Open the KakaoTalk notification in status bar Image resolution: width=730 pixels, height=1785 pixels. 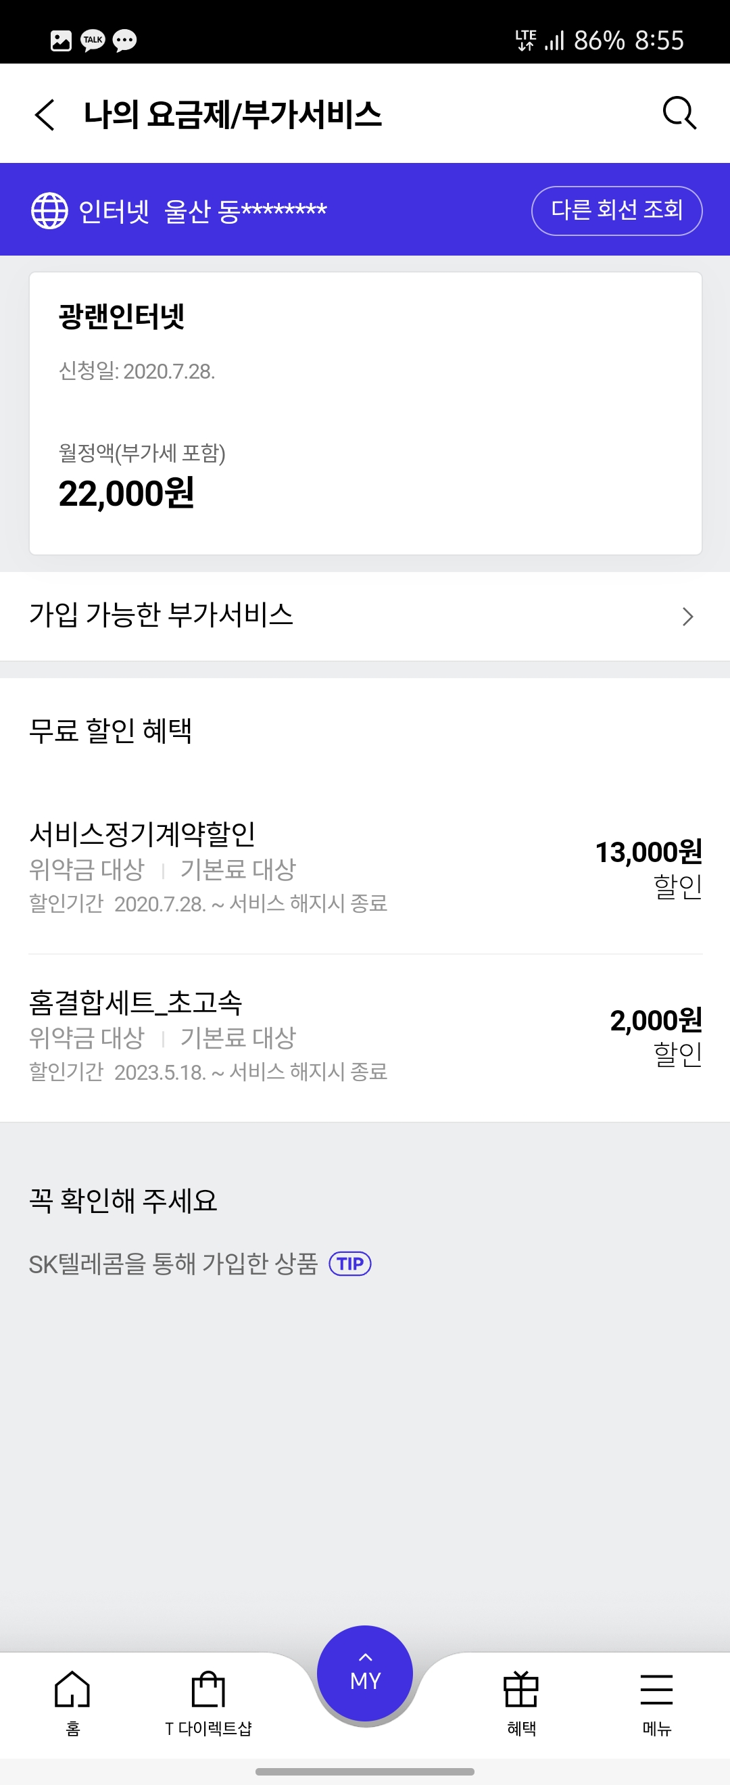(93, 40)
